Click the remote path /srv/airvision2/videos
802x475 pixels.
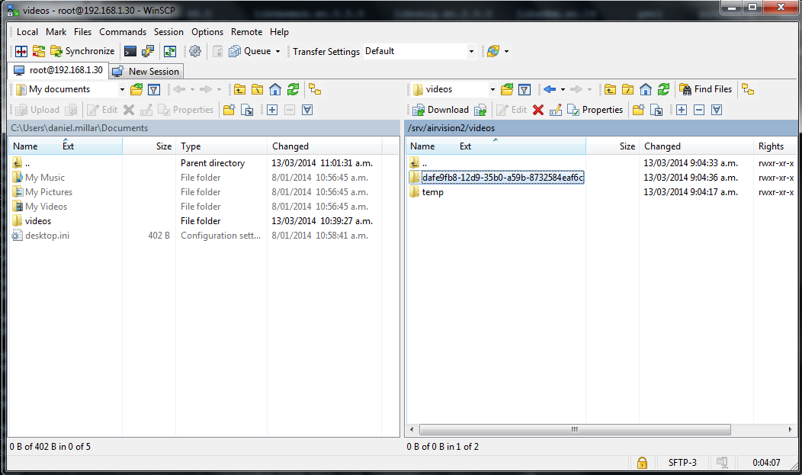click(x=451, y=128)
